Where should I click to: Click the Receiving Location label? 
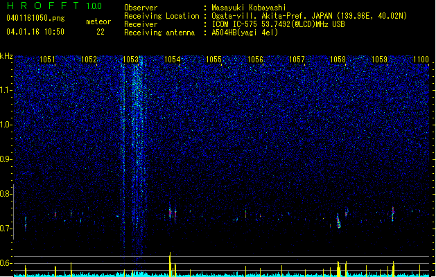pos(162,16)
